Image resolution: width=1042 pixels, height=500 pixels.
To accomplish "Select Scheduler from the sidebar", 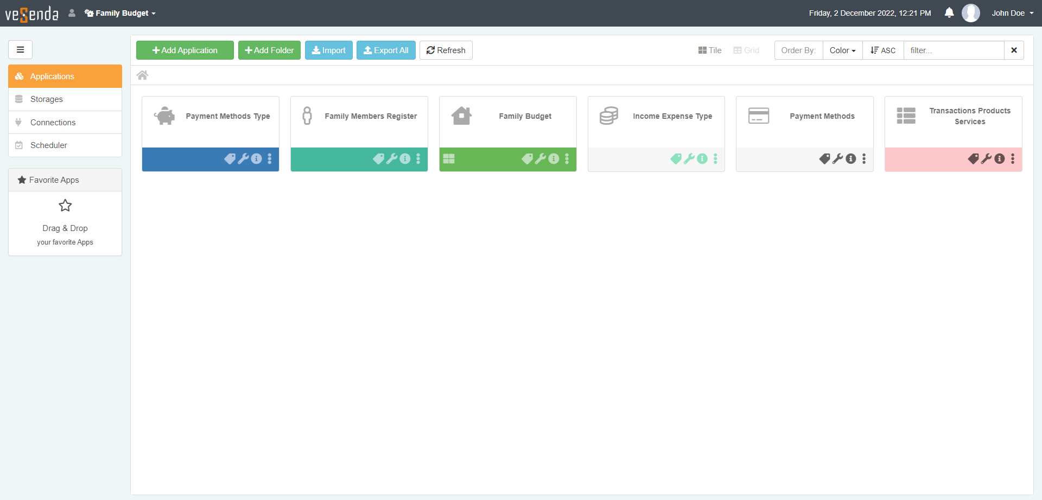I will [x=49, y=145].
